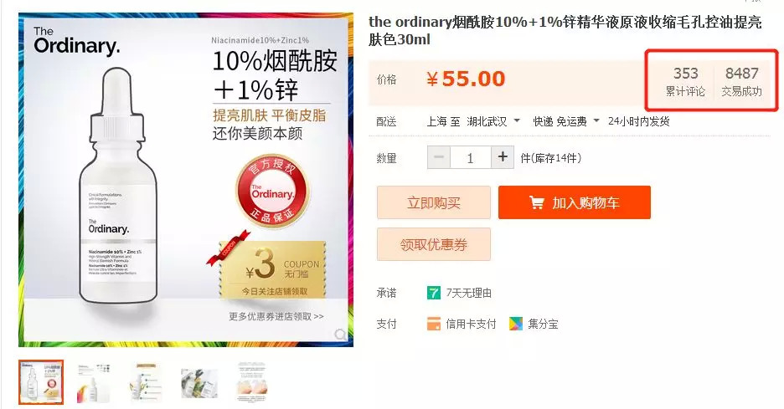This screenshot has height=409, width=784.
Task: Select the fourth product thumbnail with bottles
Action: (199, 383)
